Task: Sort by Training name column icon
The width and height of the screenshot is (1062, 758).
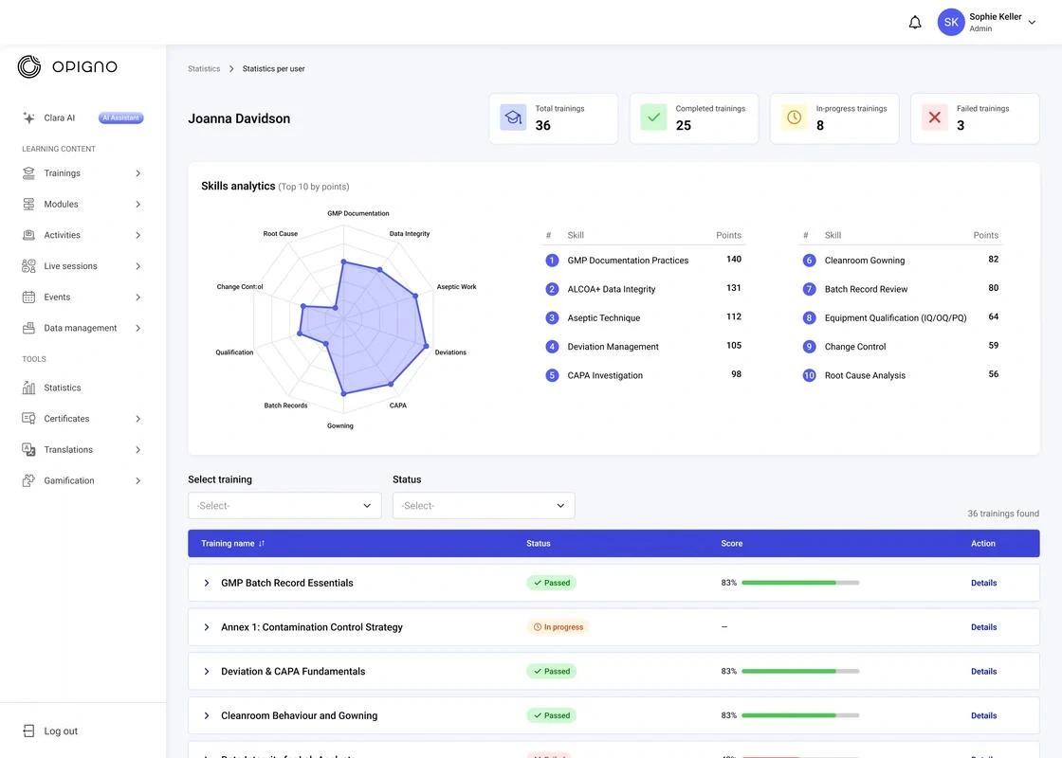Action: click(x=262, y=544)
